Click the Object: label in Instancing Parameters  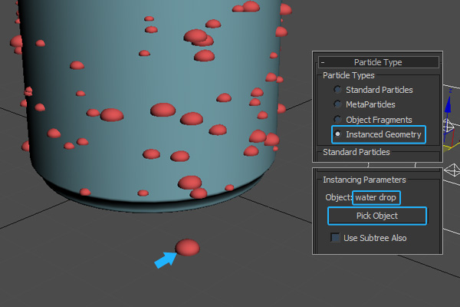(x=338, y=197)
